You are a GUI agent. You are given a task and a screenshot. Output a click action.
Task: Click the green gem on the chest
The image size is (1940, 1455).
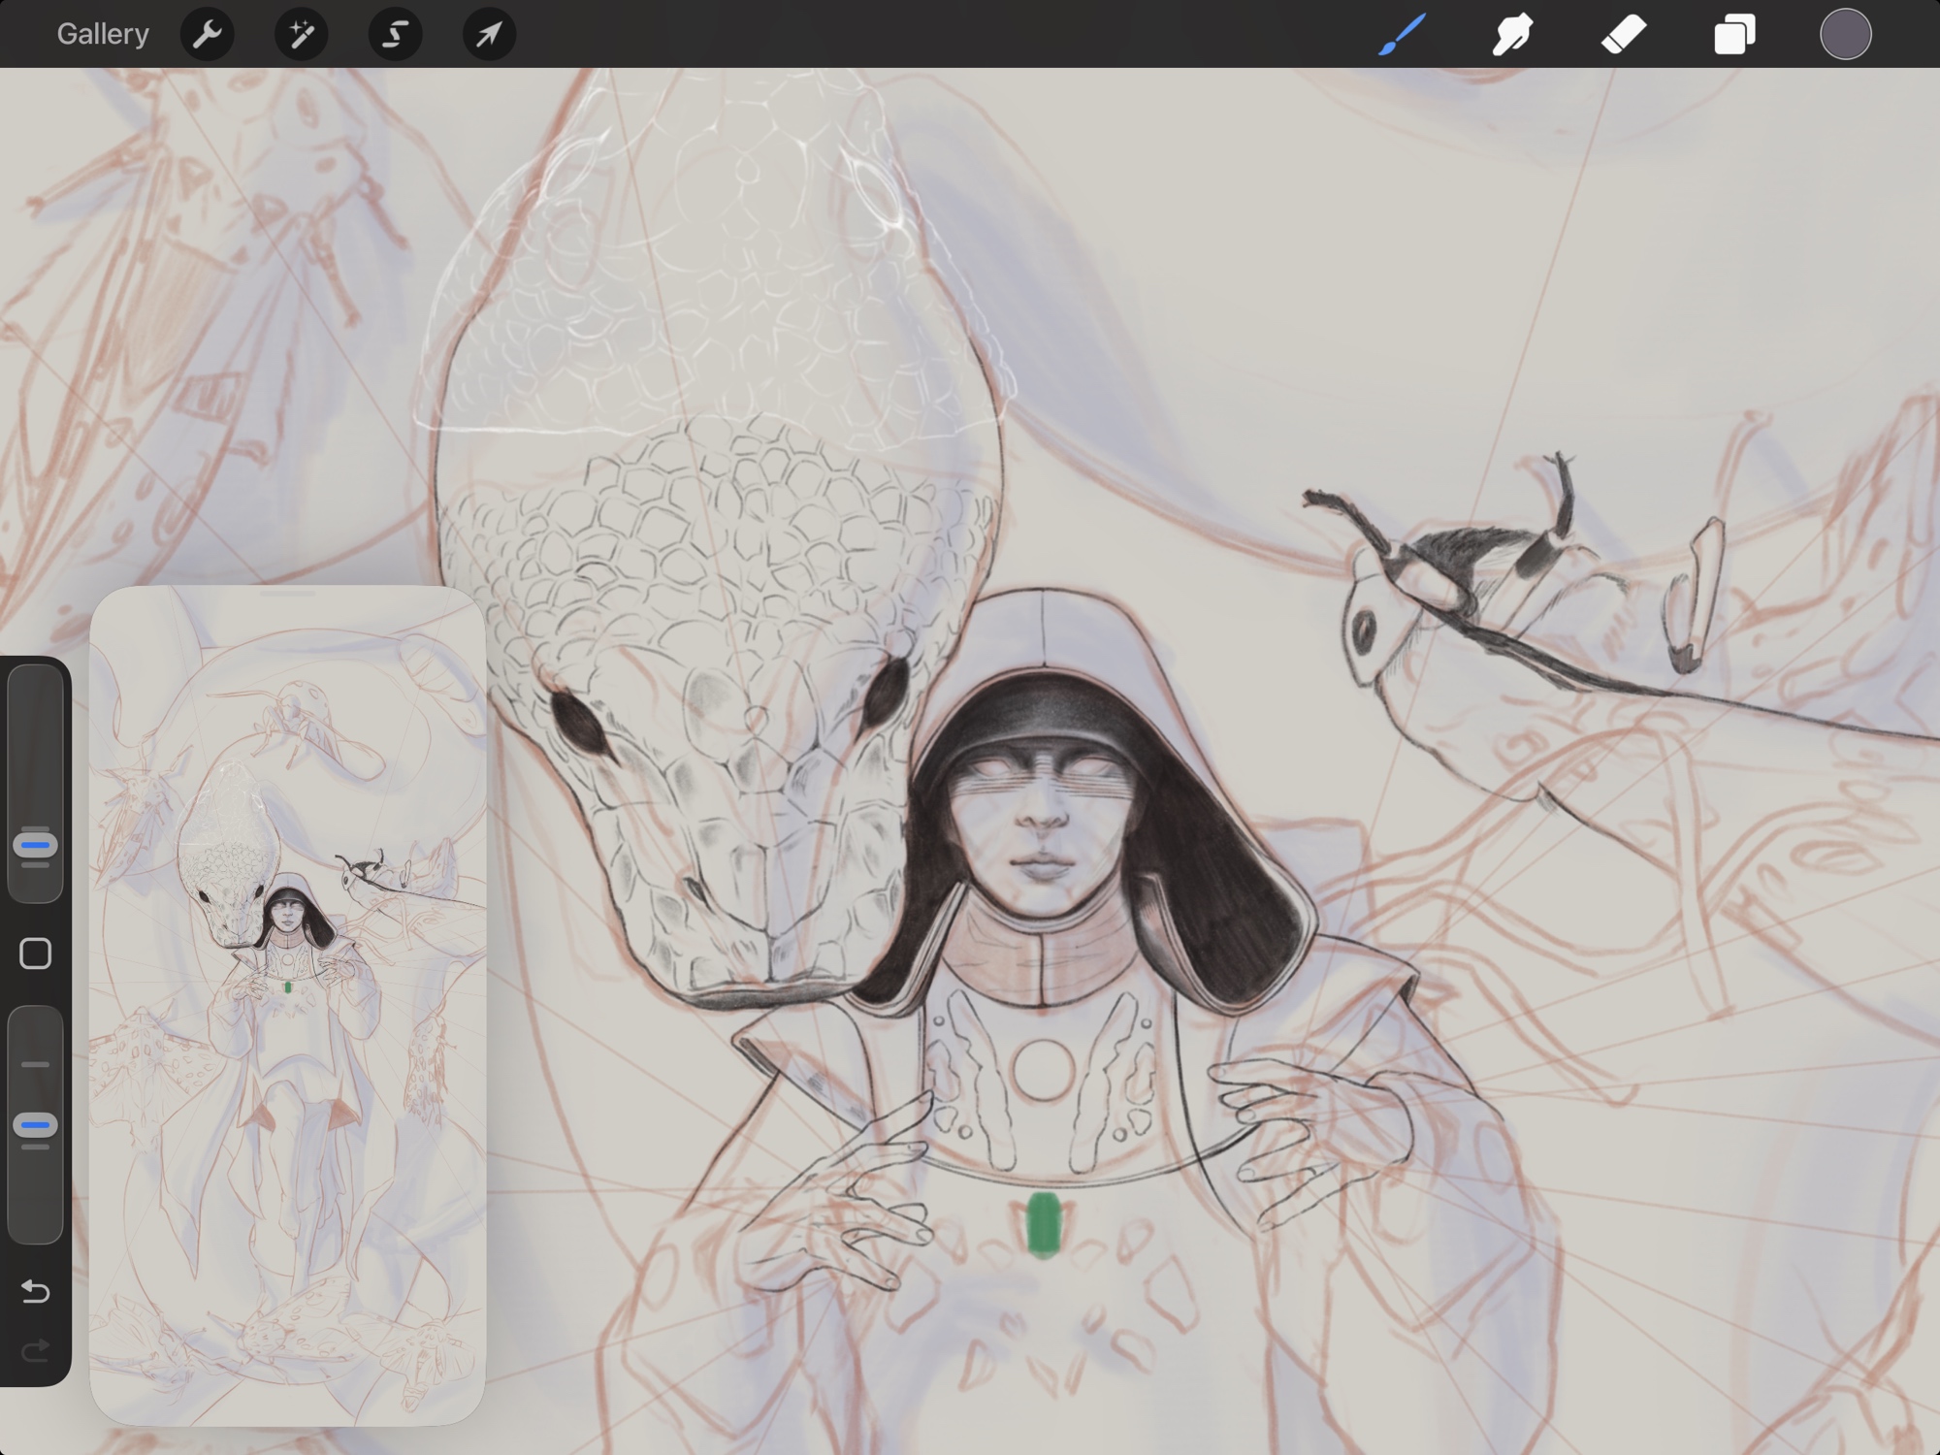pos(1044,1225)
